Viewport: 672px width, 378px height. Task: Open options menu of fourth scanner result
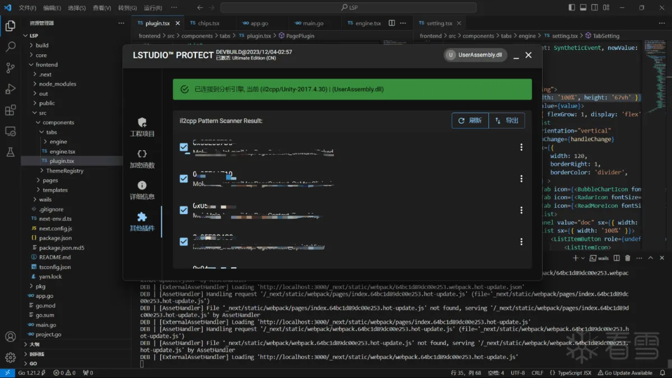click(521, 241)
